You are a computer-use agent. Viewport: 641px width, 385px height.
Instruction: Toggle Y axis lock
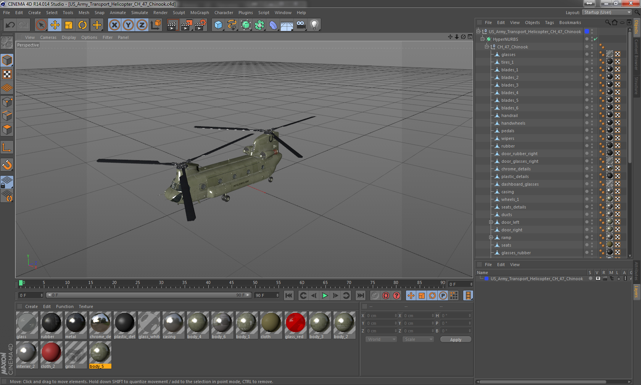(x=128, y=25)
